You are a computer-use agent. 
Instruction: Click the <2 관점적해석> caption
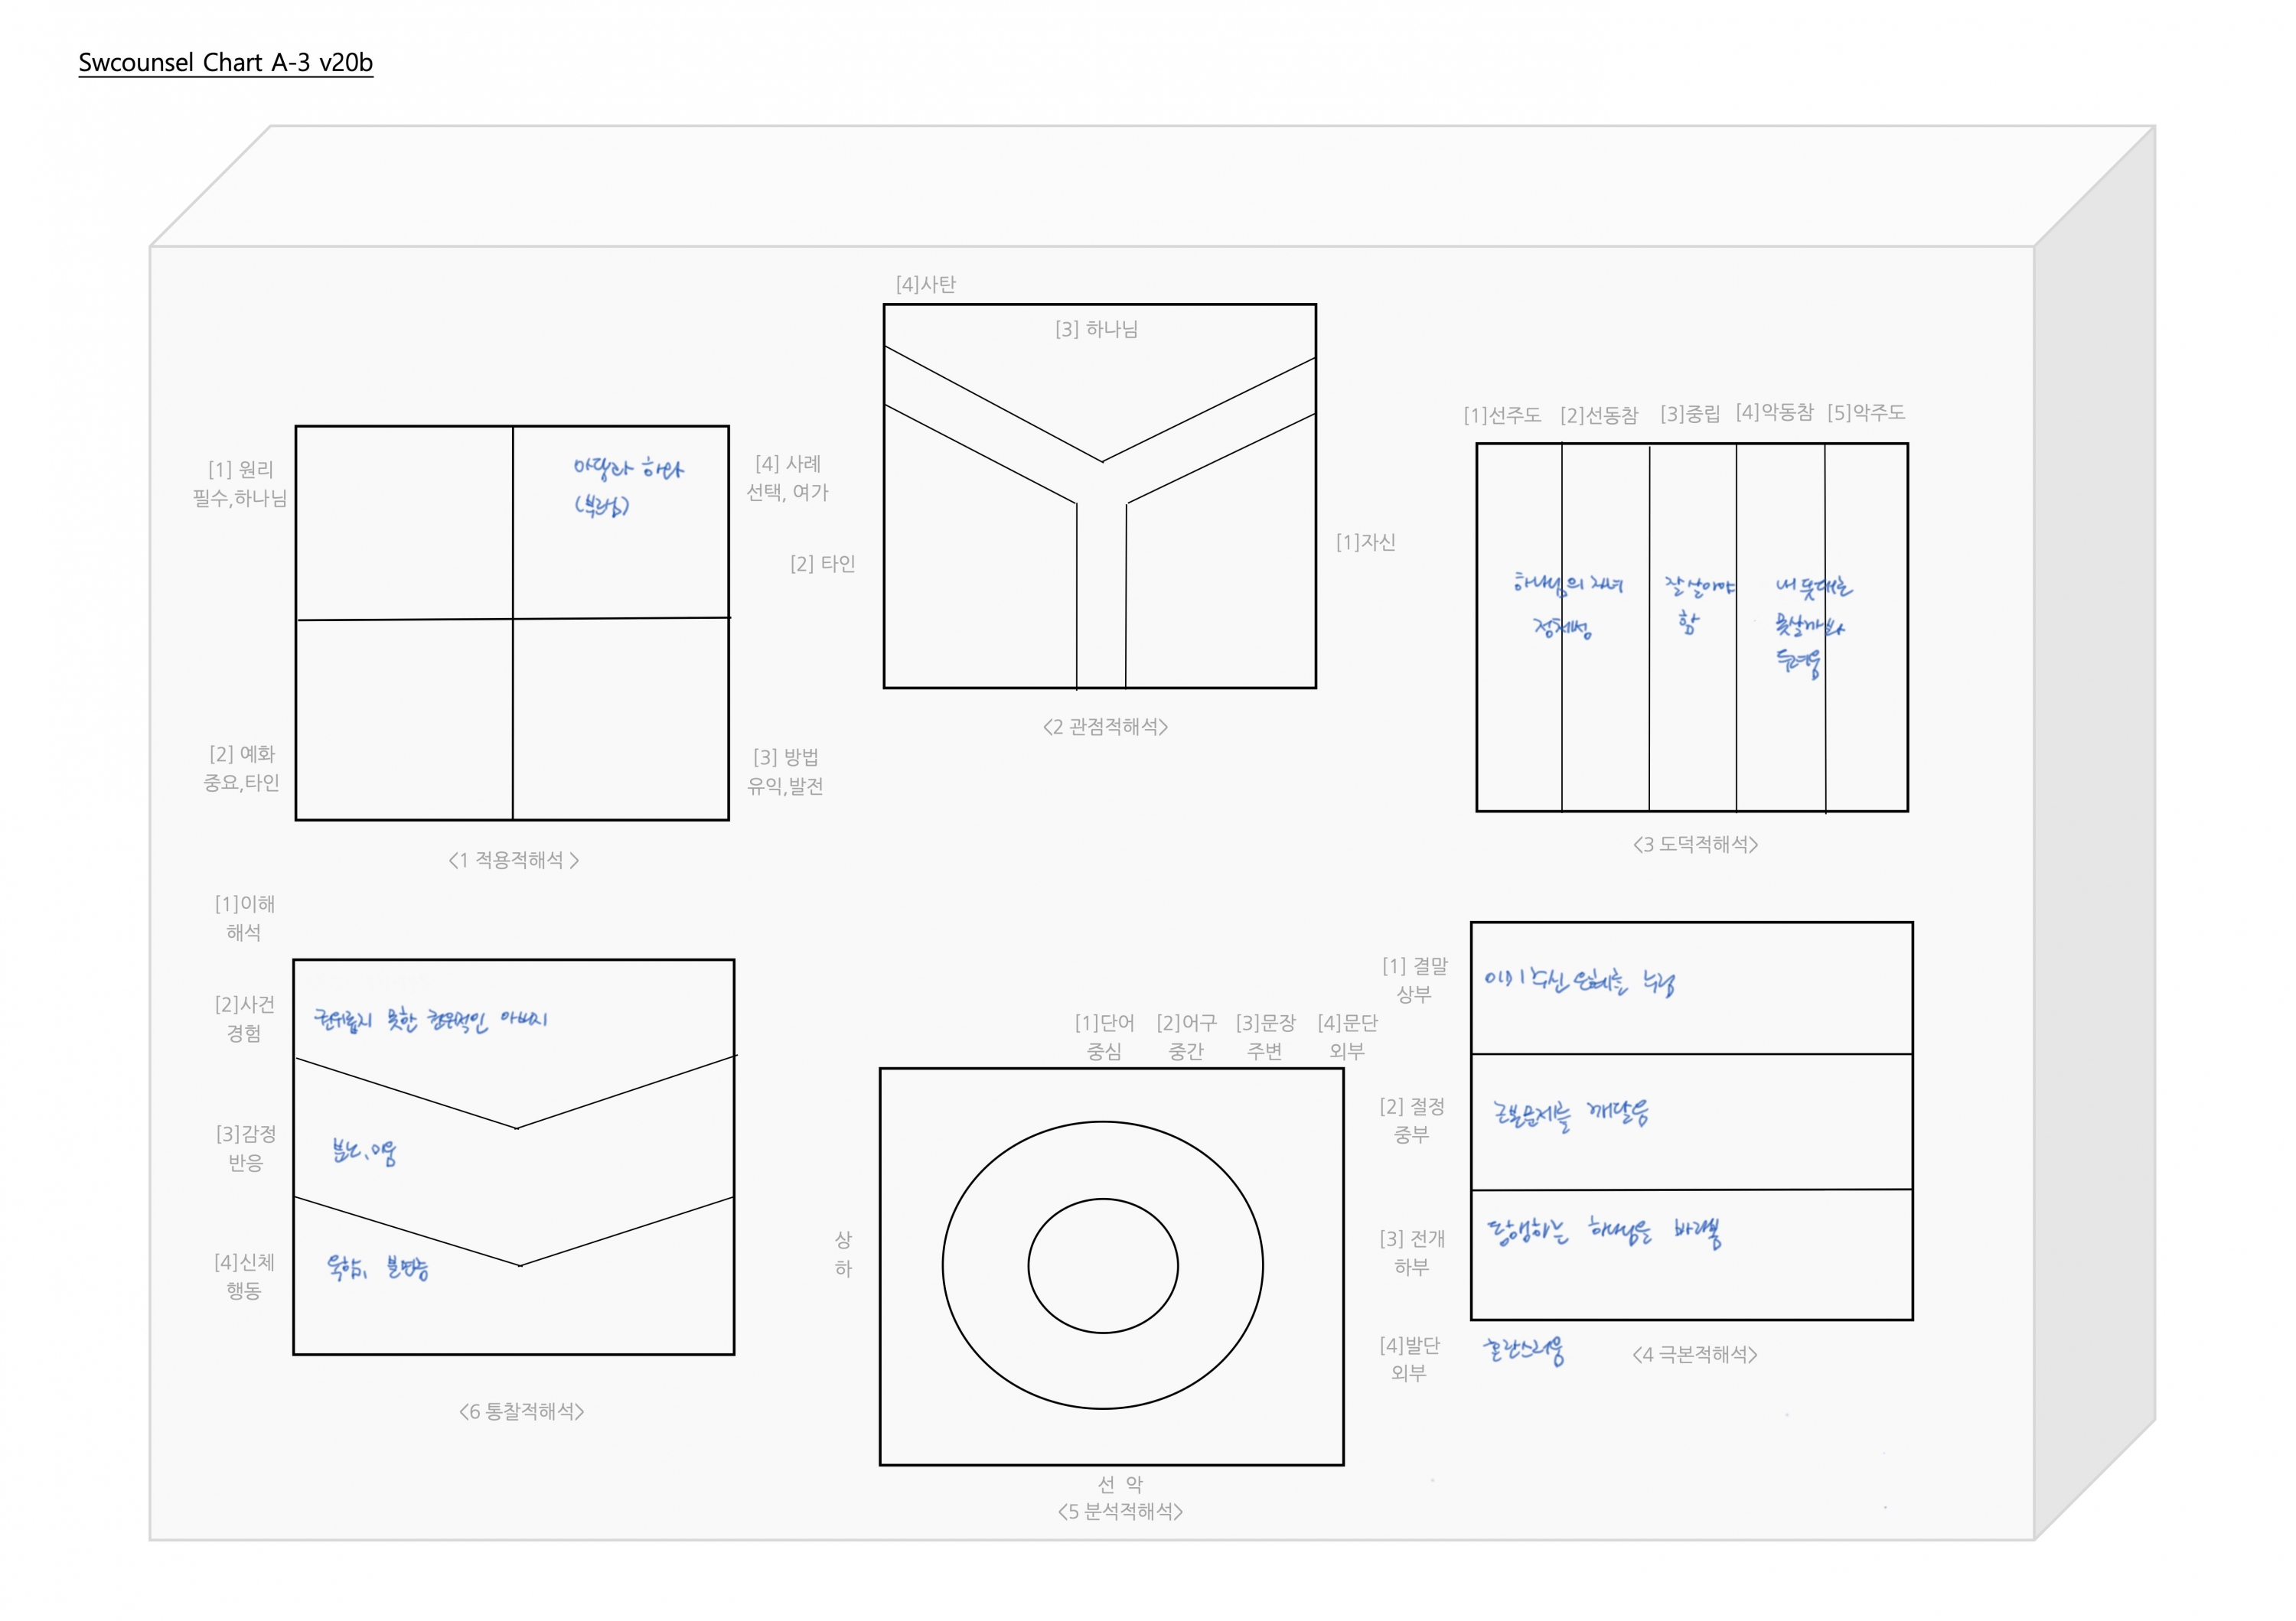coord(1105,727)
